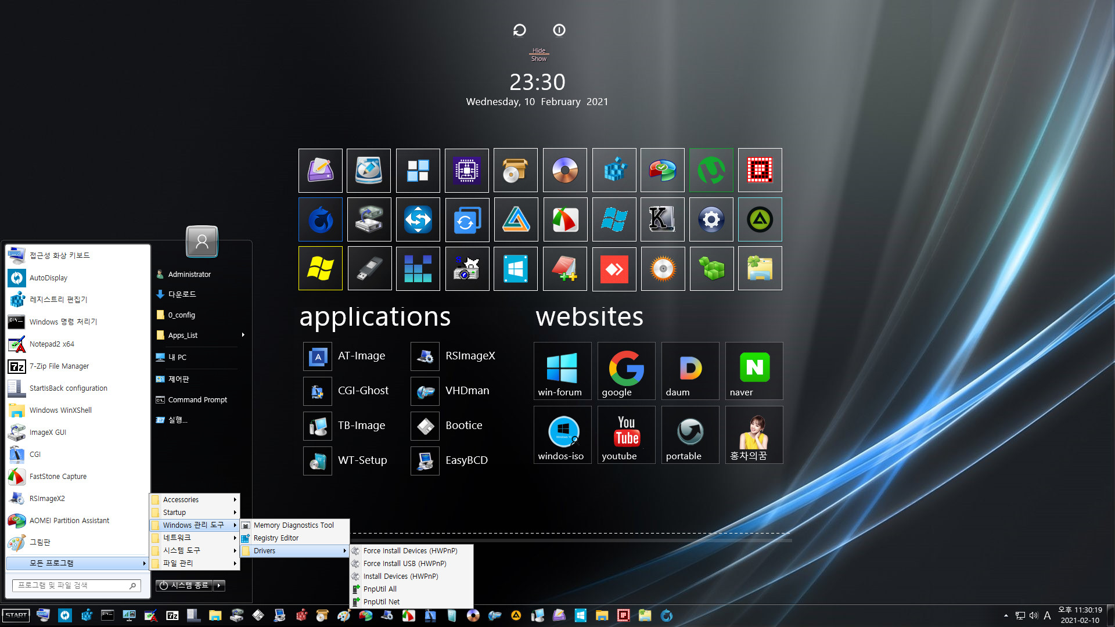Open the CPU chip tile in the grid
1115x627 pixels.
pos(467,170)
